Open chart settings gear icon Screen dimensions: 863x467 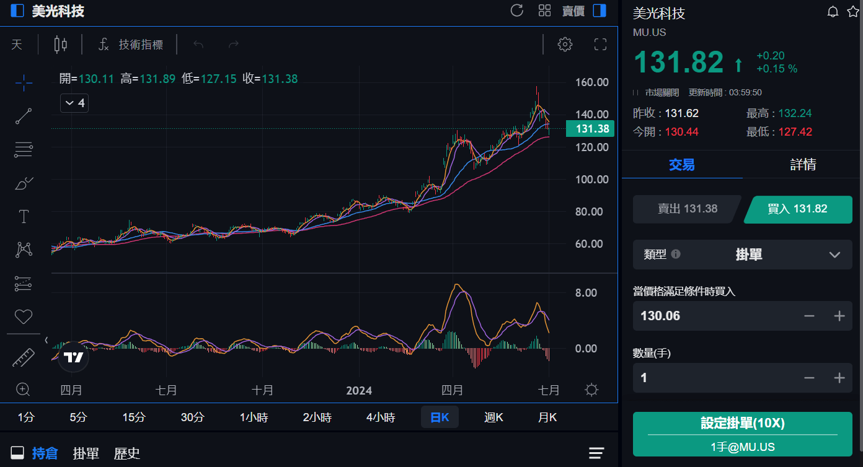coord(564,44)
